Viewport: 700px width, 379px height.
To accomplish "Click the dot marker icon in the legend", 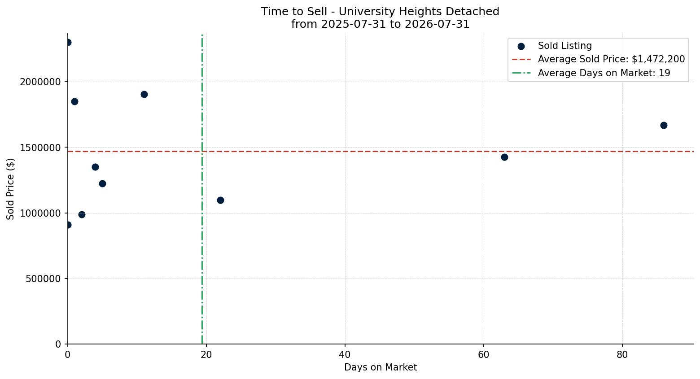I will click(521, 46).
